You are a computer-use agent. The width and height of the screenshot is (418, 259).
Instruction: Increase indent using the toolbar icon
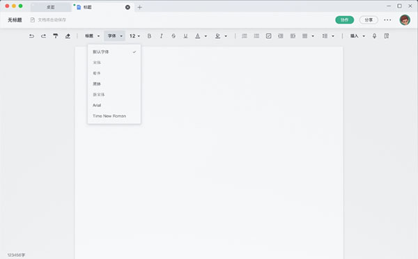pyautogui.click(x=281, y=36)
